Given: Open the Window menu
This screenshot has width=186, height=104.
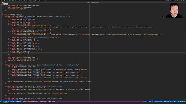Looking at the screenshot, I should click(41, 1).
